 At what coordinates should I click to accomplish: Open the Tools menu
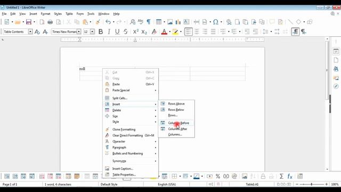pyautogui.click(x=91, y=14)
